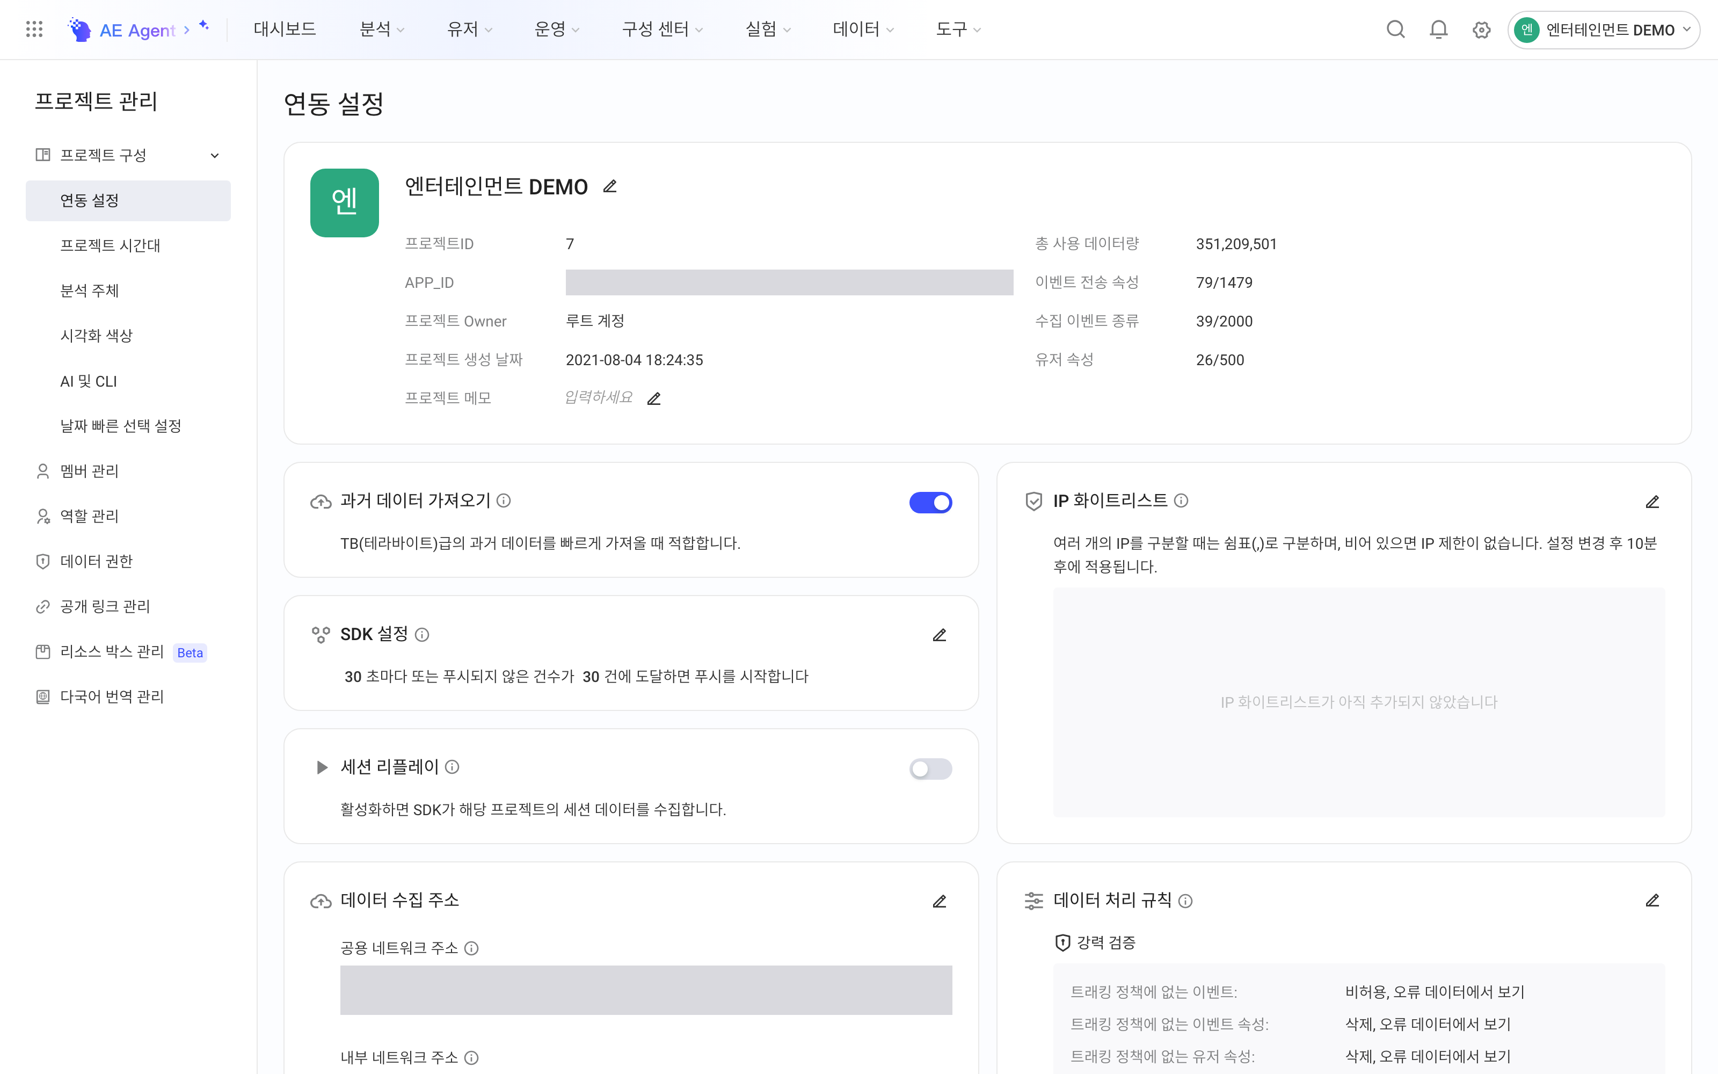Open the 도구 menu
This screenshot has width=1718, height=1074.
pos(958,29)
